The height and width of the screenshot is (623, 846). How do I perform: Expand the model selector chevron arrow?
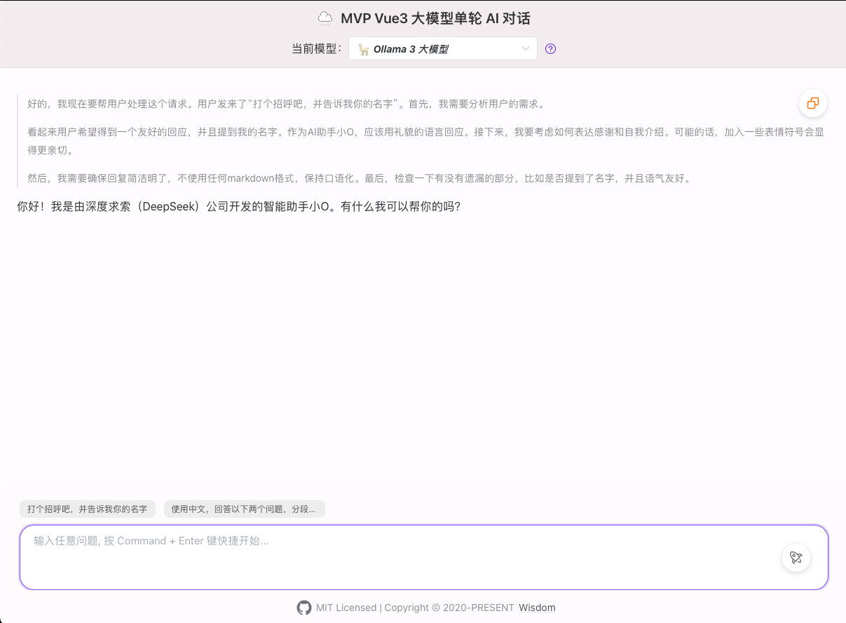526,49
